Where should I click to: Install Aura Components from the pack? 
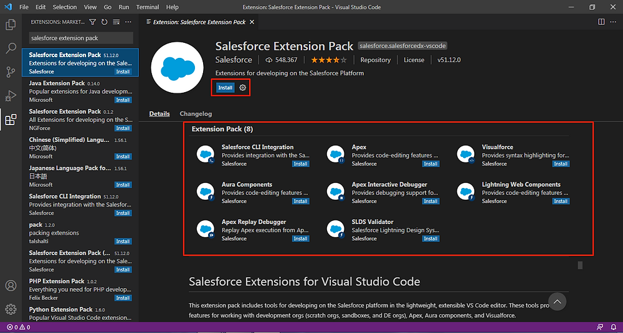(x=301, y=201)
